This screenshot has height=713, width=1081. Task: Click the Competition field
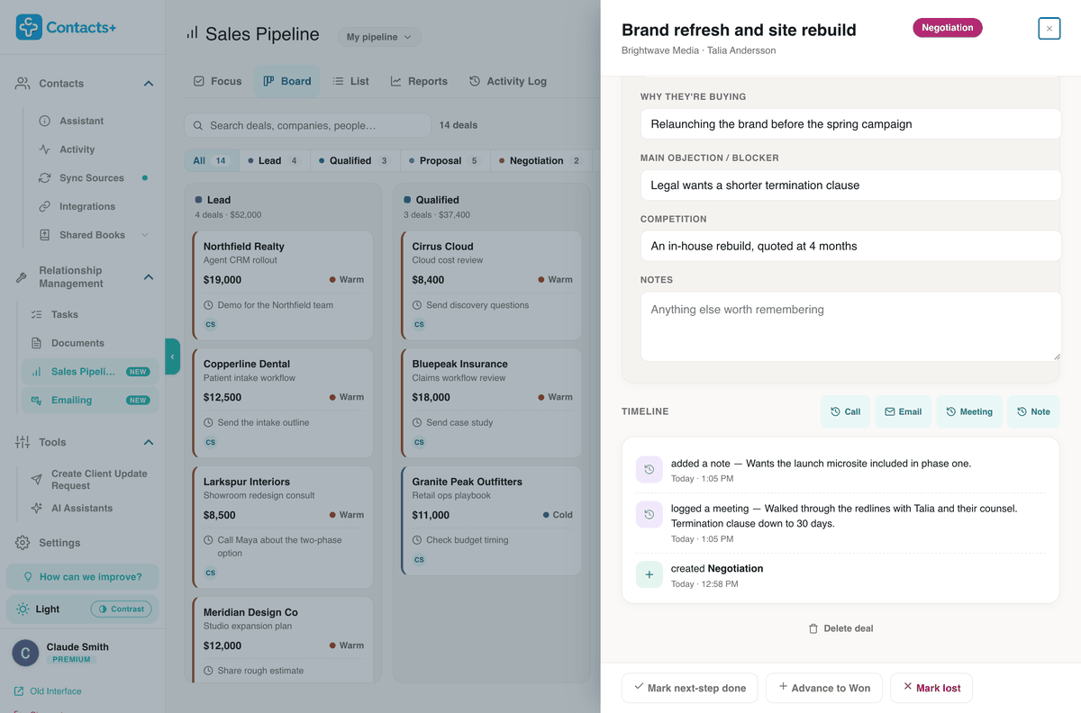pyautogui.click(x=850, y=246)
